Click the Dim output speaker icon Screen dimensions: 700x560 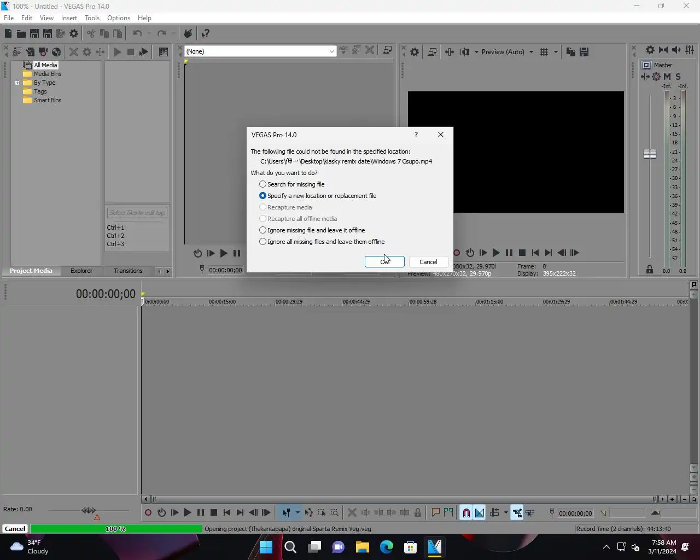pos(676,50)
